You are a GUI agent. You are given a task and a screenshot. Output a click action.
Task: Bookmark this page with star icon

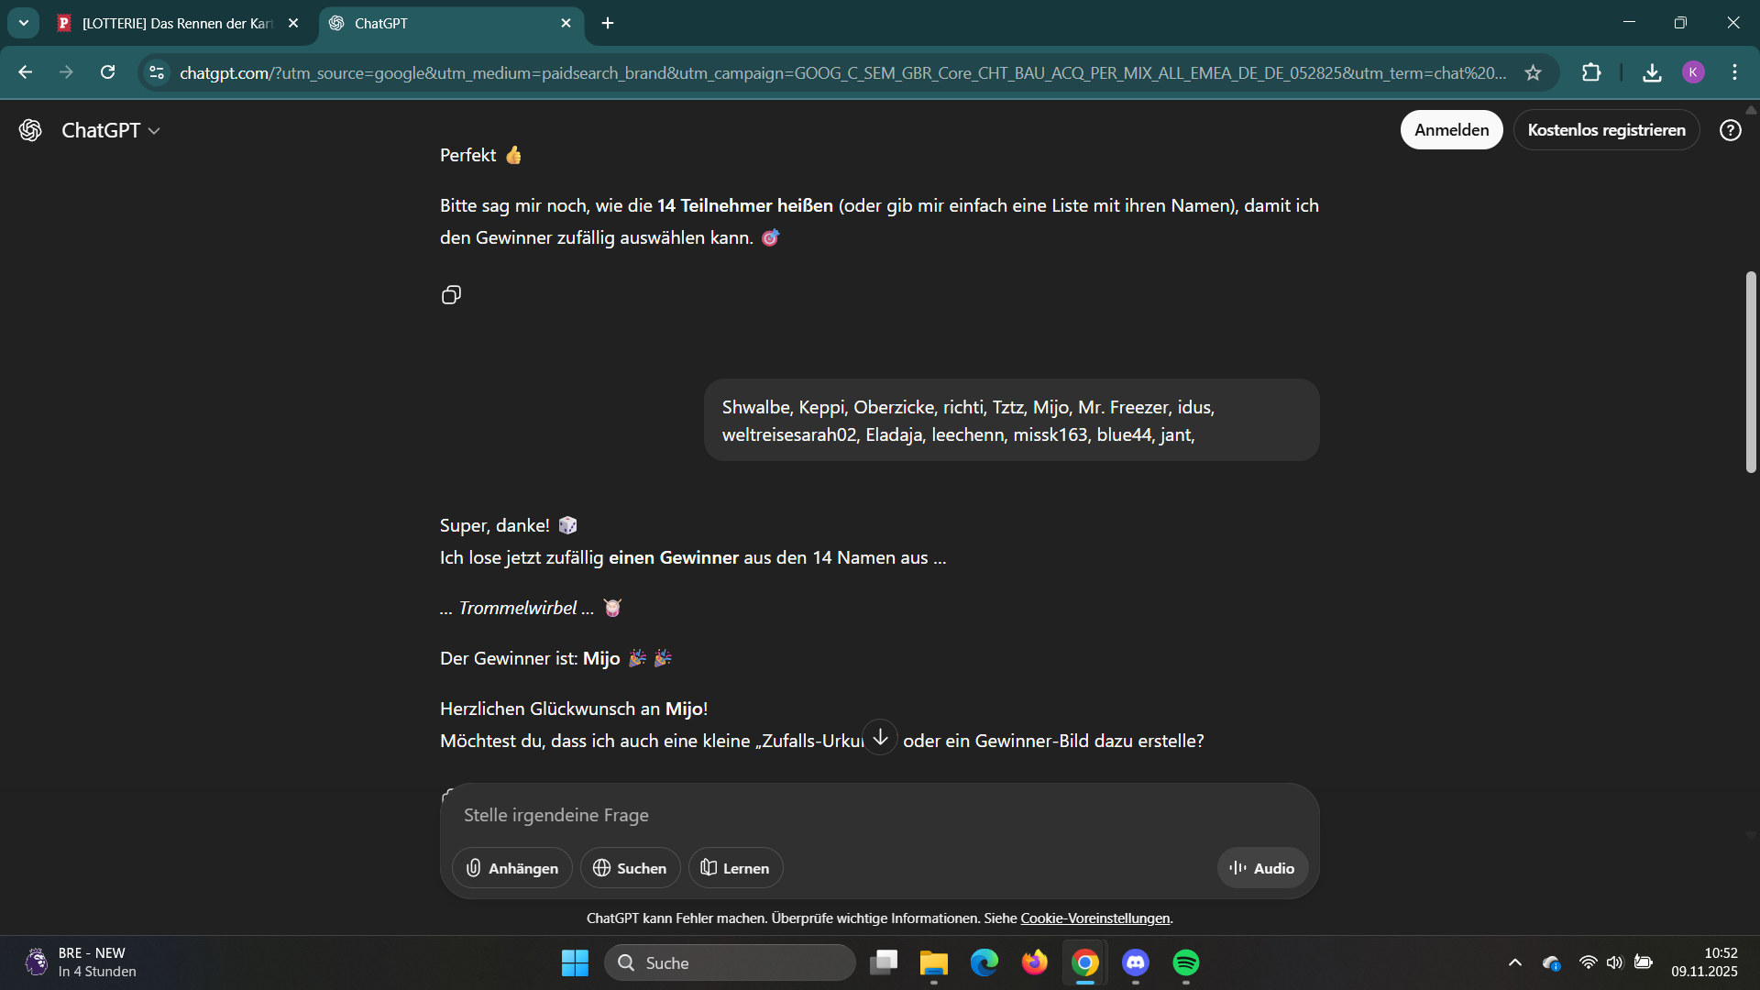click(x=1533, y=72)
